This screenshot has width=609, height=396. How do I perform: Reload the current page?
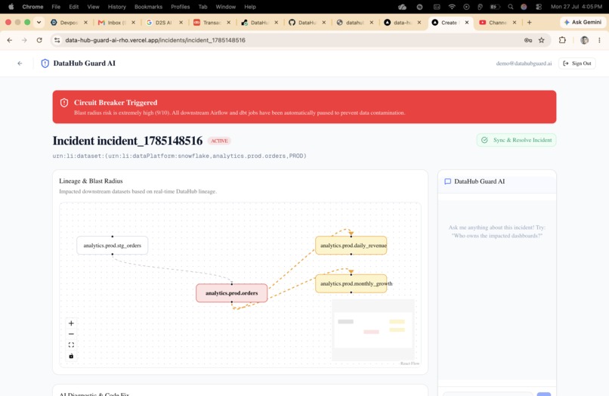click(39, 40)
